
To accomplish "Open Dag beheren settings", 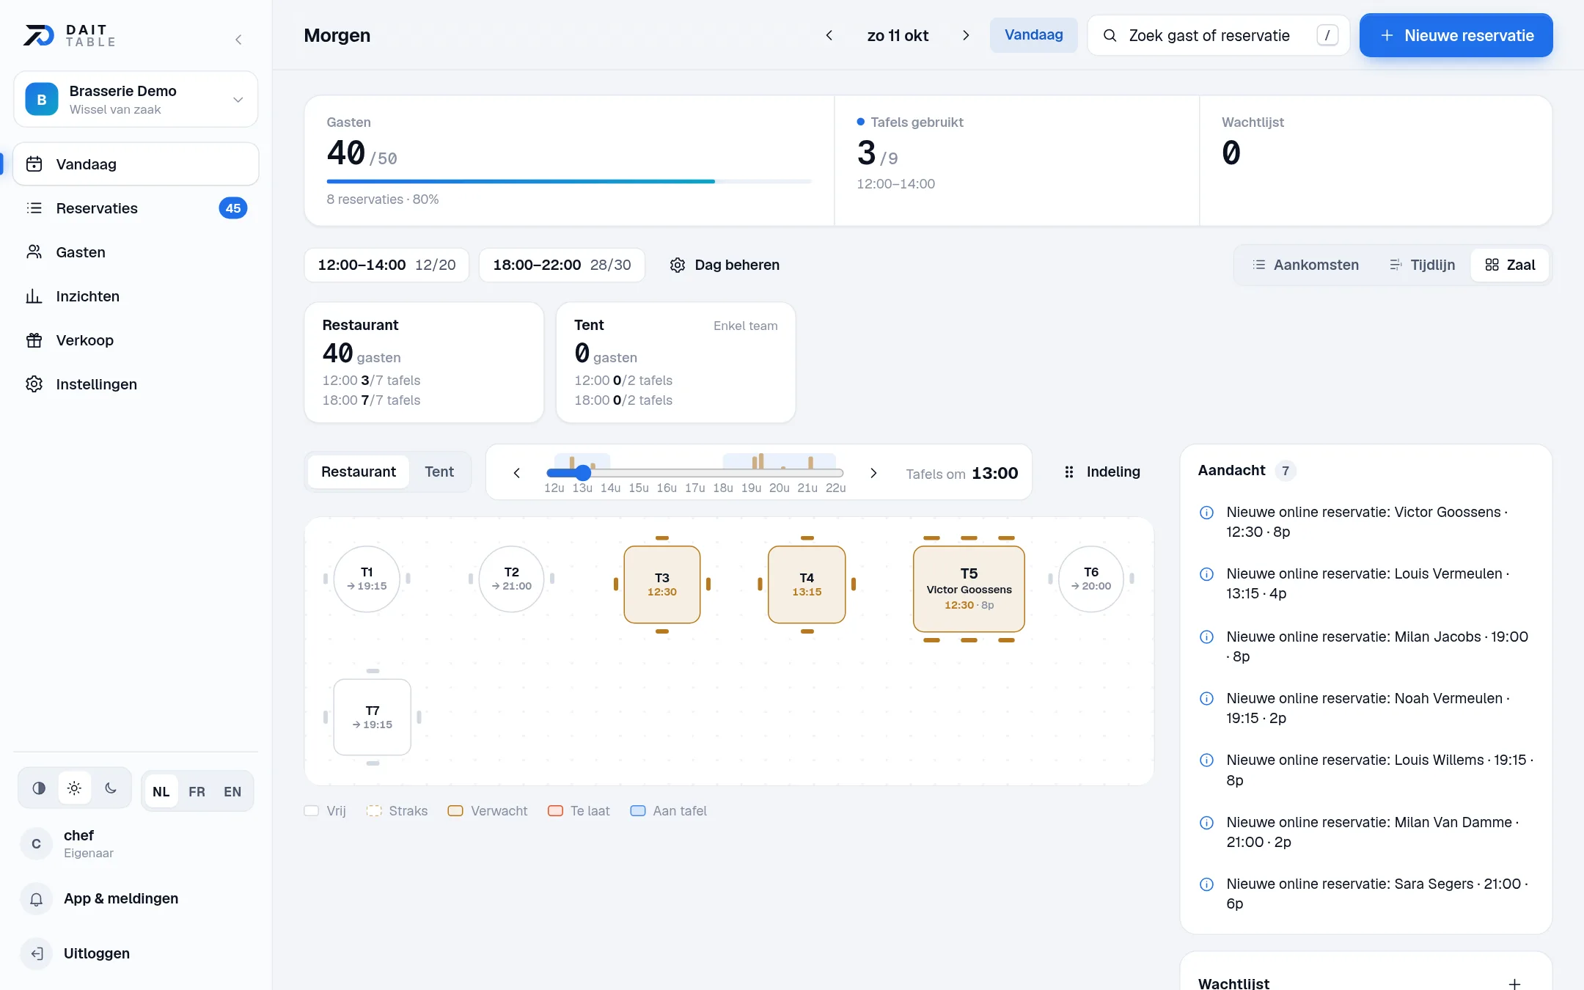I will tap(725, 265).
